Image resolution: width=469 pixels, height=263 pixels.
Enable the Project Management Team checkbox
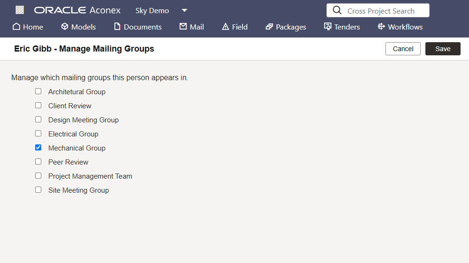[38, 175]
